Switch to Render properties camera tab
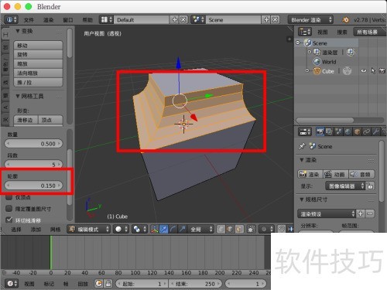Screen dimensions: 387x290 pyautogui.click(x=320, y=131)
